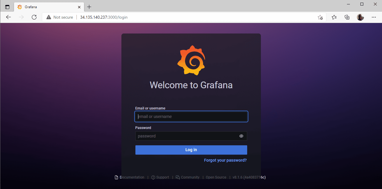Open the Documentation footer link

coord(130,177)
